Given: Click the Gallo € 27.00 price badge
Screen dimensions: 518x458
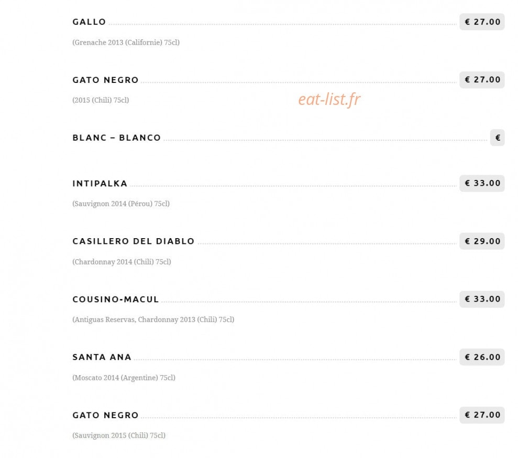Looking at the screenshot, I should [x=482, y=22].
